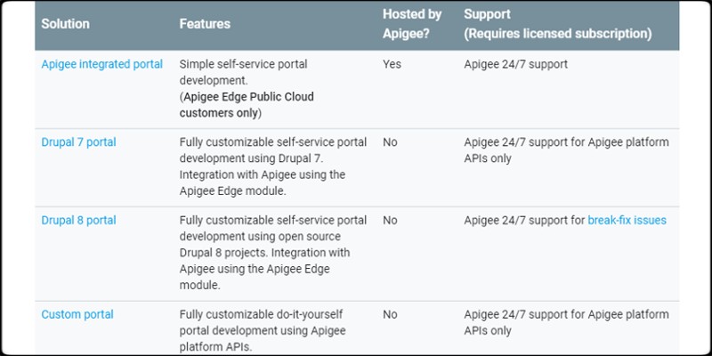Select 'Apigee 24/7 support' in integrated portal row
712x356 pixels.
(x=516, y=64)
